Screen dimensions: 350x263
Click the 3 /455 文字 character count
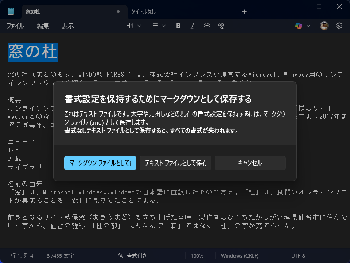(x=60, y=255)
